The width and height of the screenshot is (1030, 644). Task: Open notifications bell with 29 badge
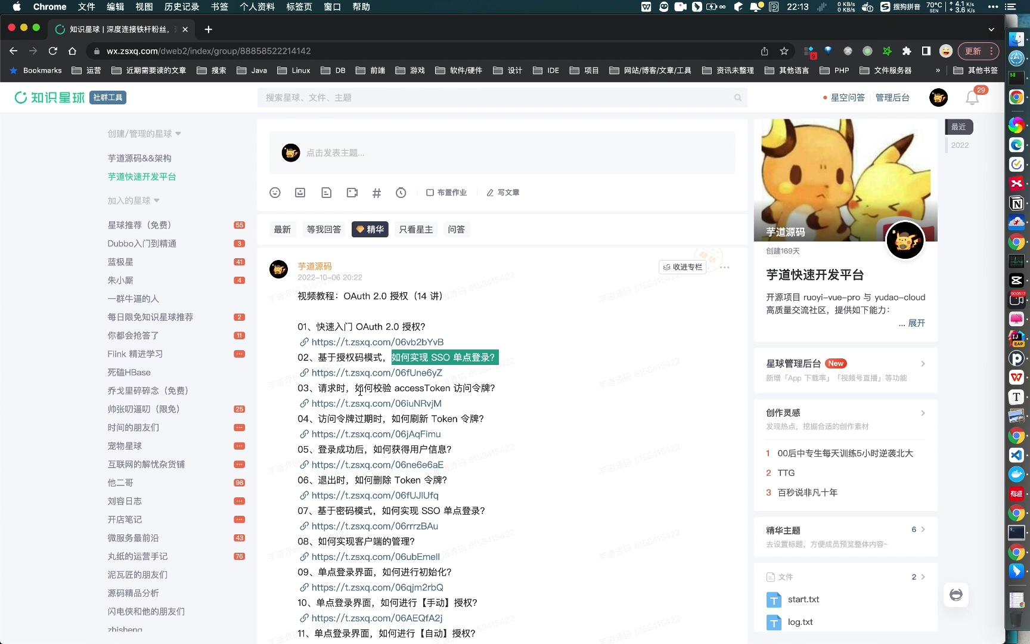click(x=972, y=98)
